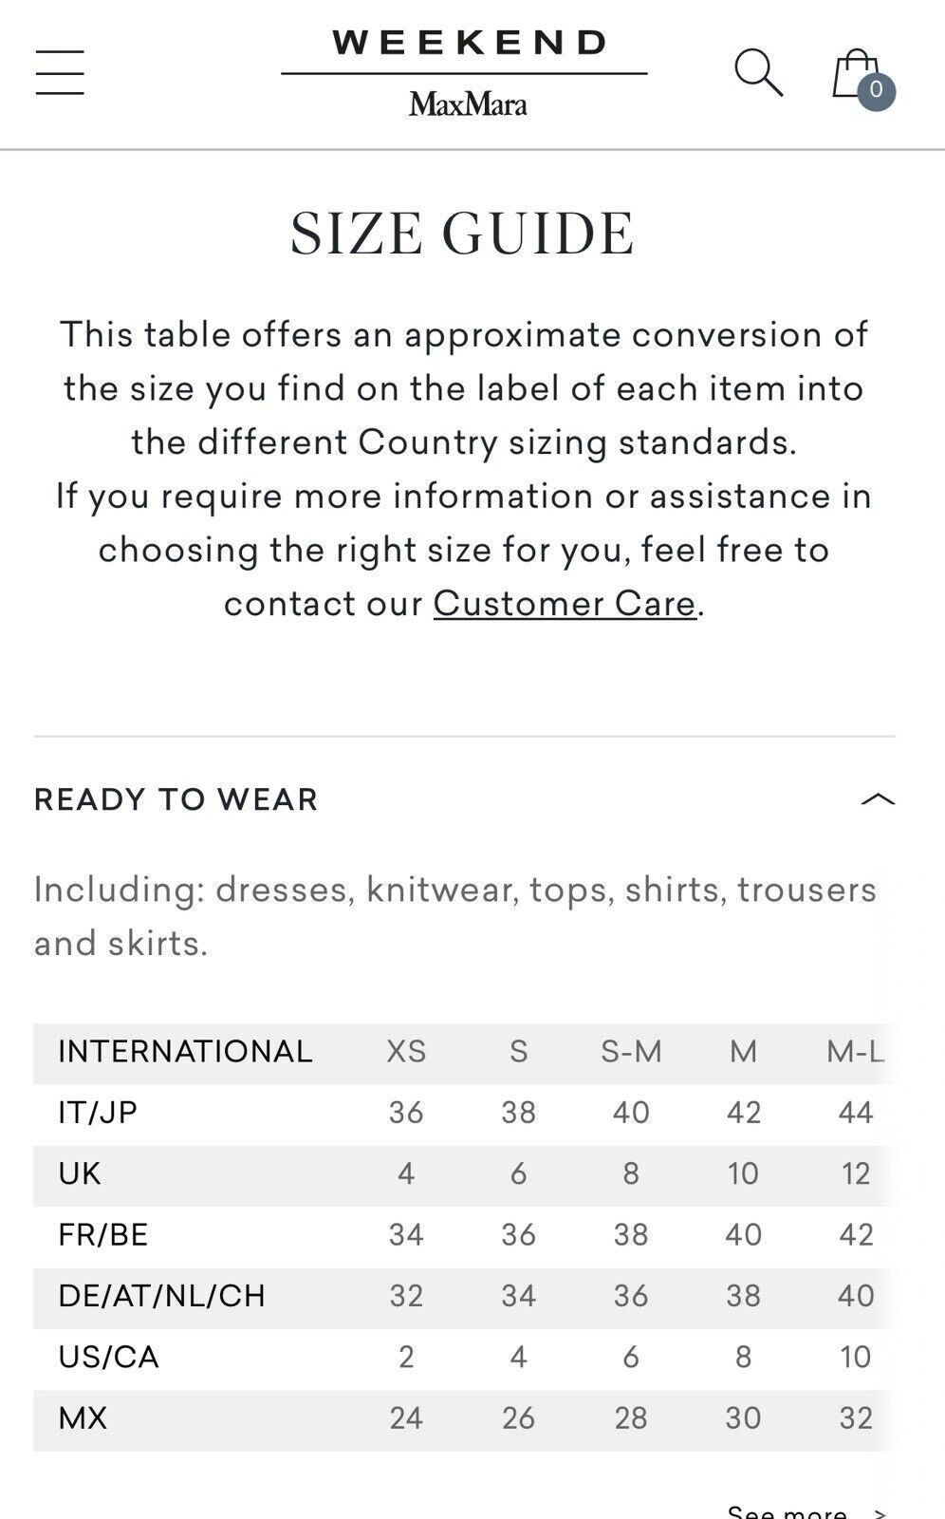Open the hamburger navigation menu
The width and height of the screenshot is (945, 1519).
click(60, 73)
